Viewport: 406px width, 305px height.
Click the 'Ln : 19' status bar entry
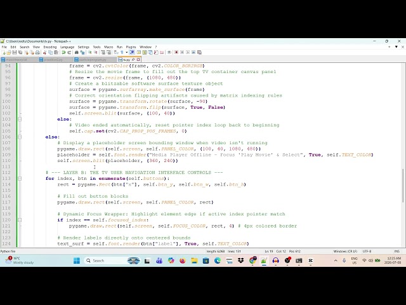coord(269,252)
